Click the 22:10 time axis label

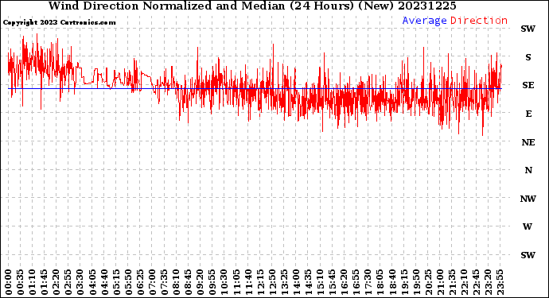[x=464, y=282]
